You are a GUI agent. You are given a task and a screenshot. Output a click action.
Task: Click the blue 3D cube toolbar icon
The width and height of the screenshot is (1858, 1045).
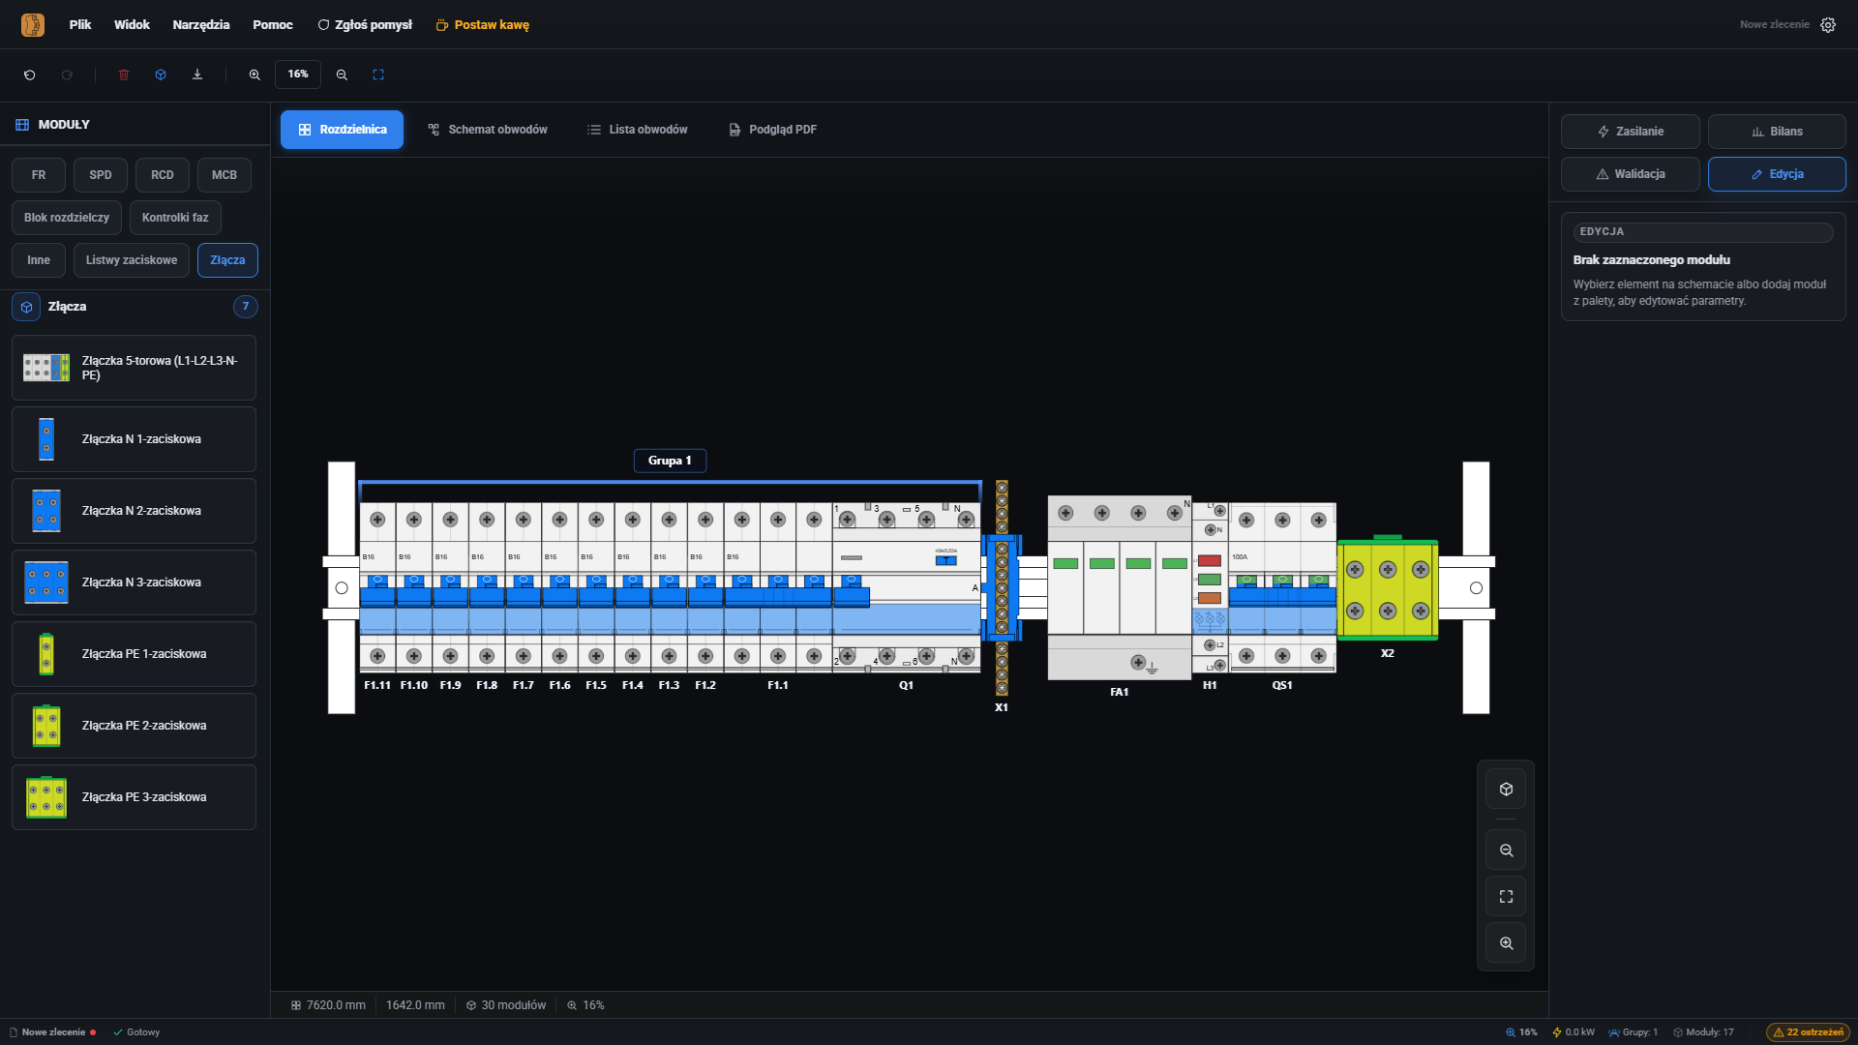(x=161, y=75)
